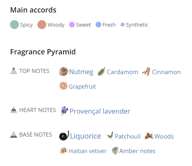The height and width of the screenshot is (166, 192).
Task: Click the Cinnamon sticks icon
Action: [146, 71]
